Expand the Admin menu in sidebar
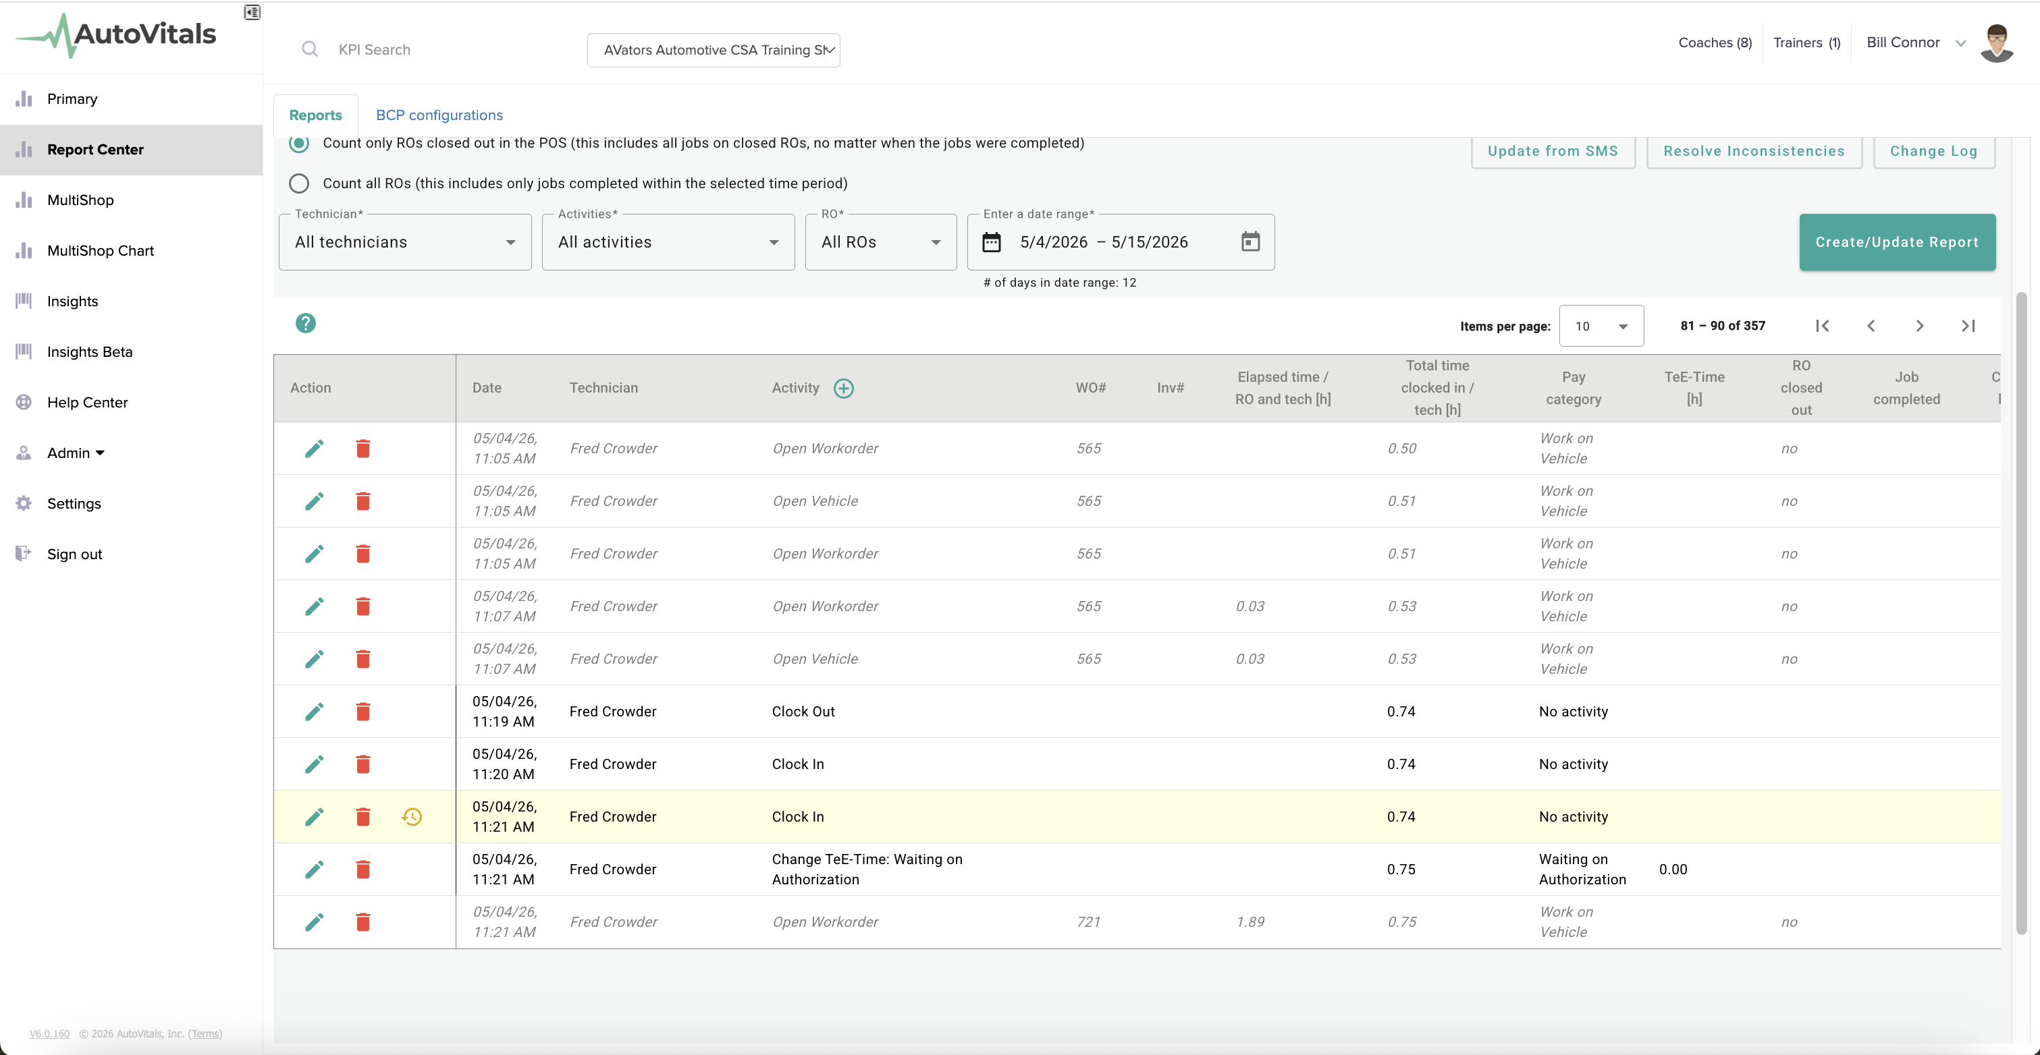This screenshot has height=1055, width=2040. [76, 453]
